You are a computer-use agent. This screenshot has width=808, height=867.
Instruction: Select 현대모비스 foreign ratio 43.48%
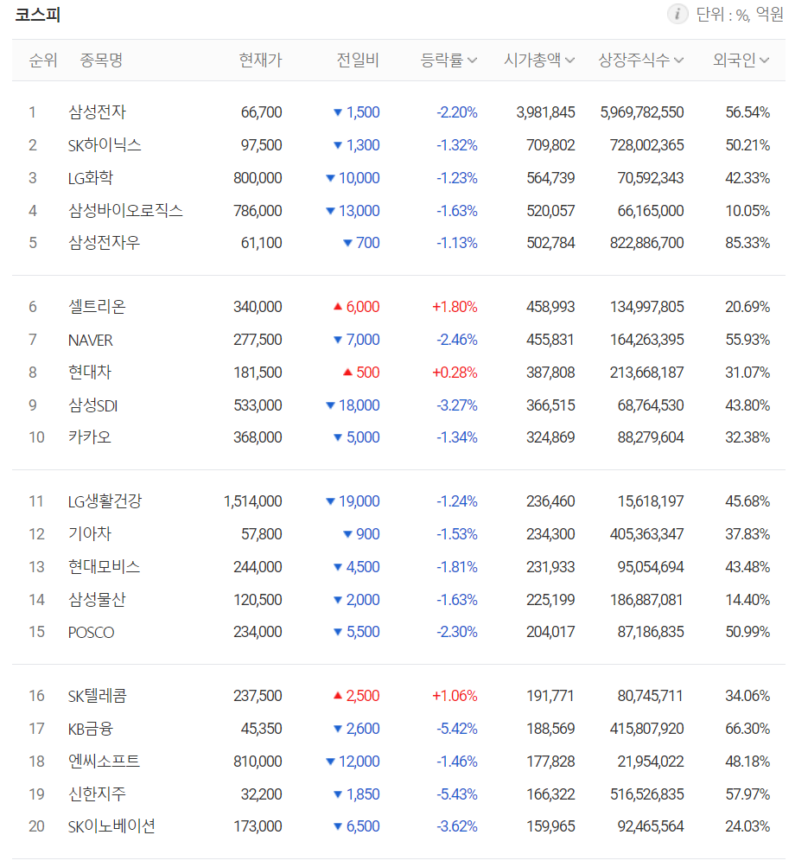[748, 567]
